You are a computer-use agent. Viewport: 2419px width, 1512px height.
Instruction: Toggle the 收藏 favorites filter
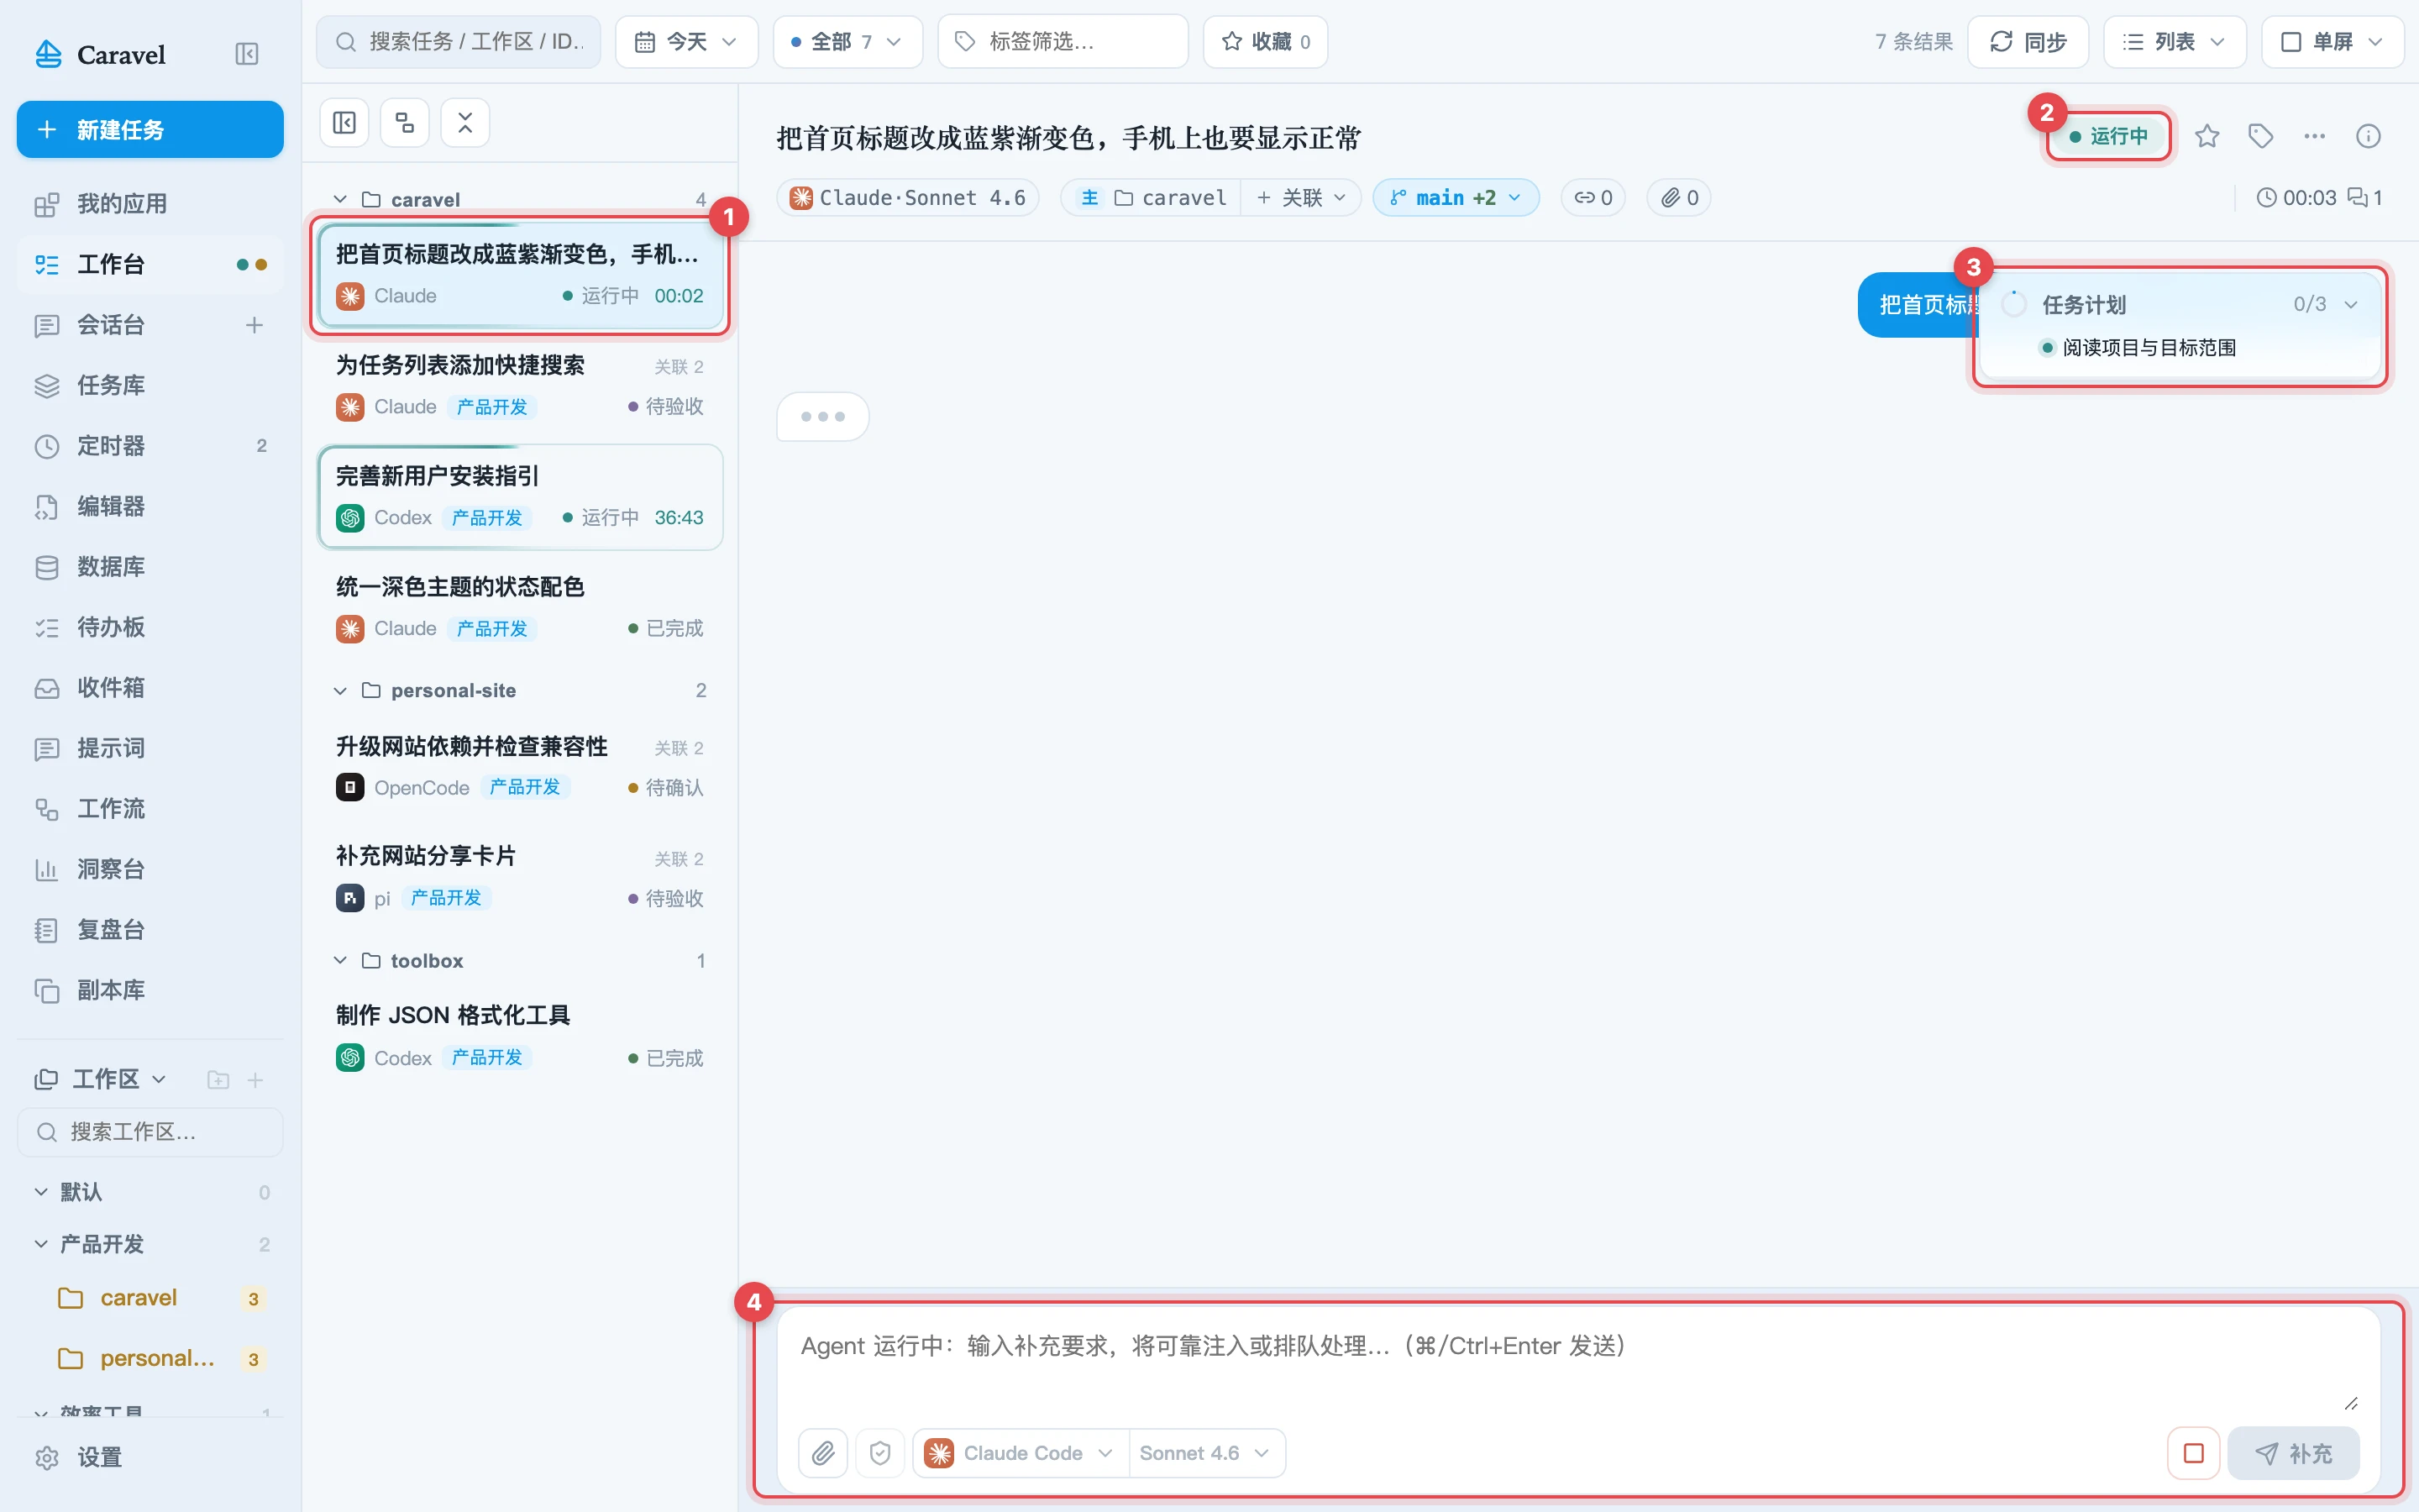pos(1266,41)
